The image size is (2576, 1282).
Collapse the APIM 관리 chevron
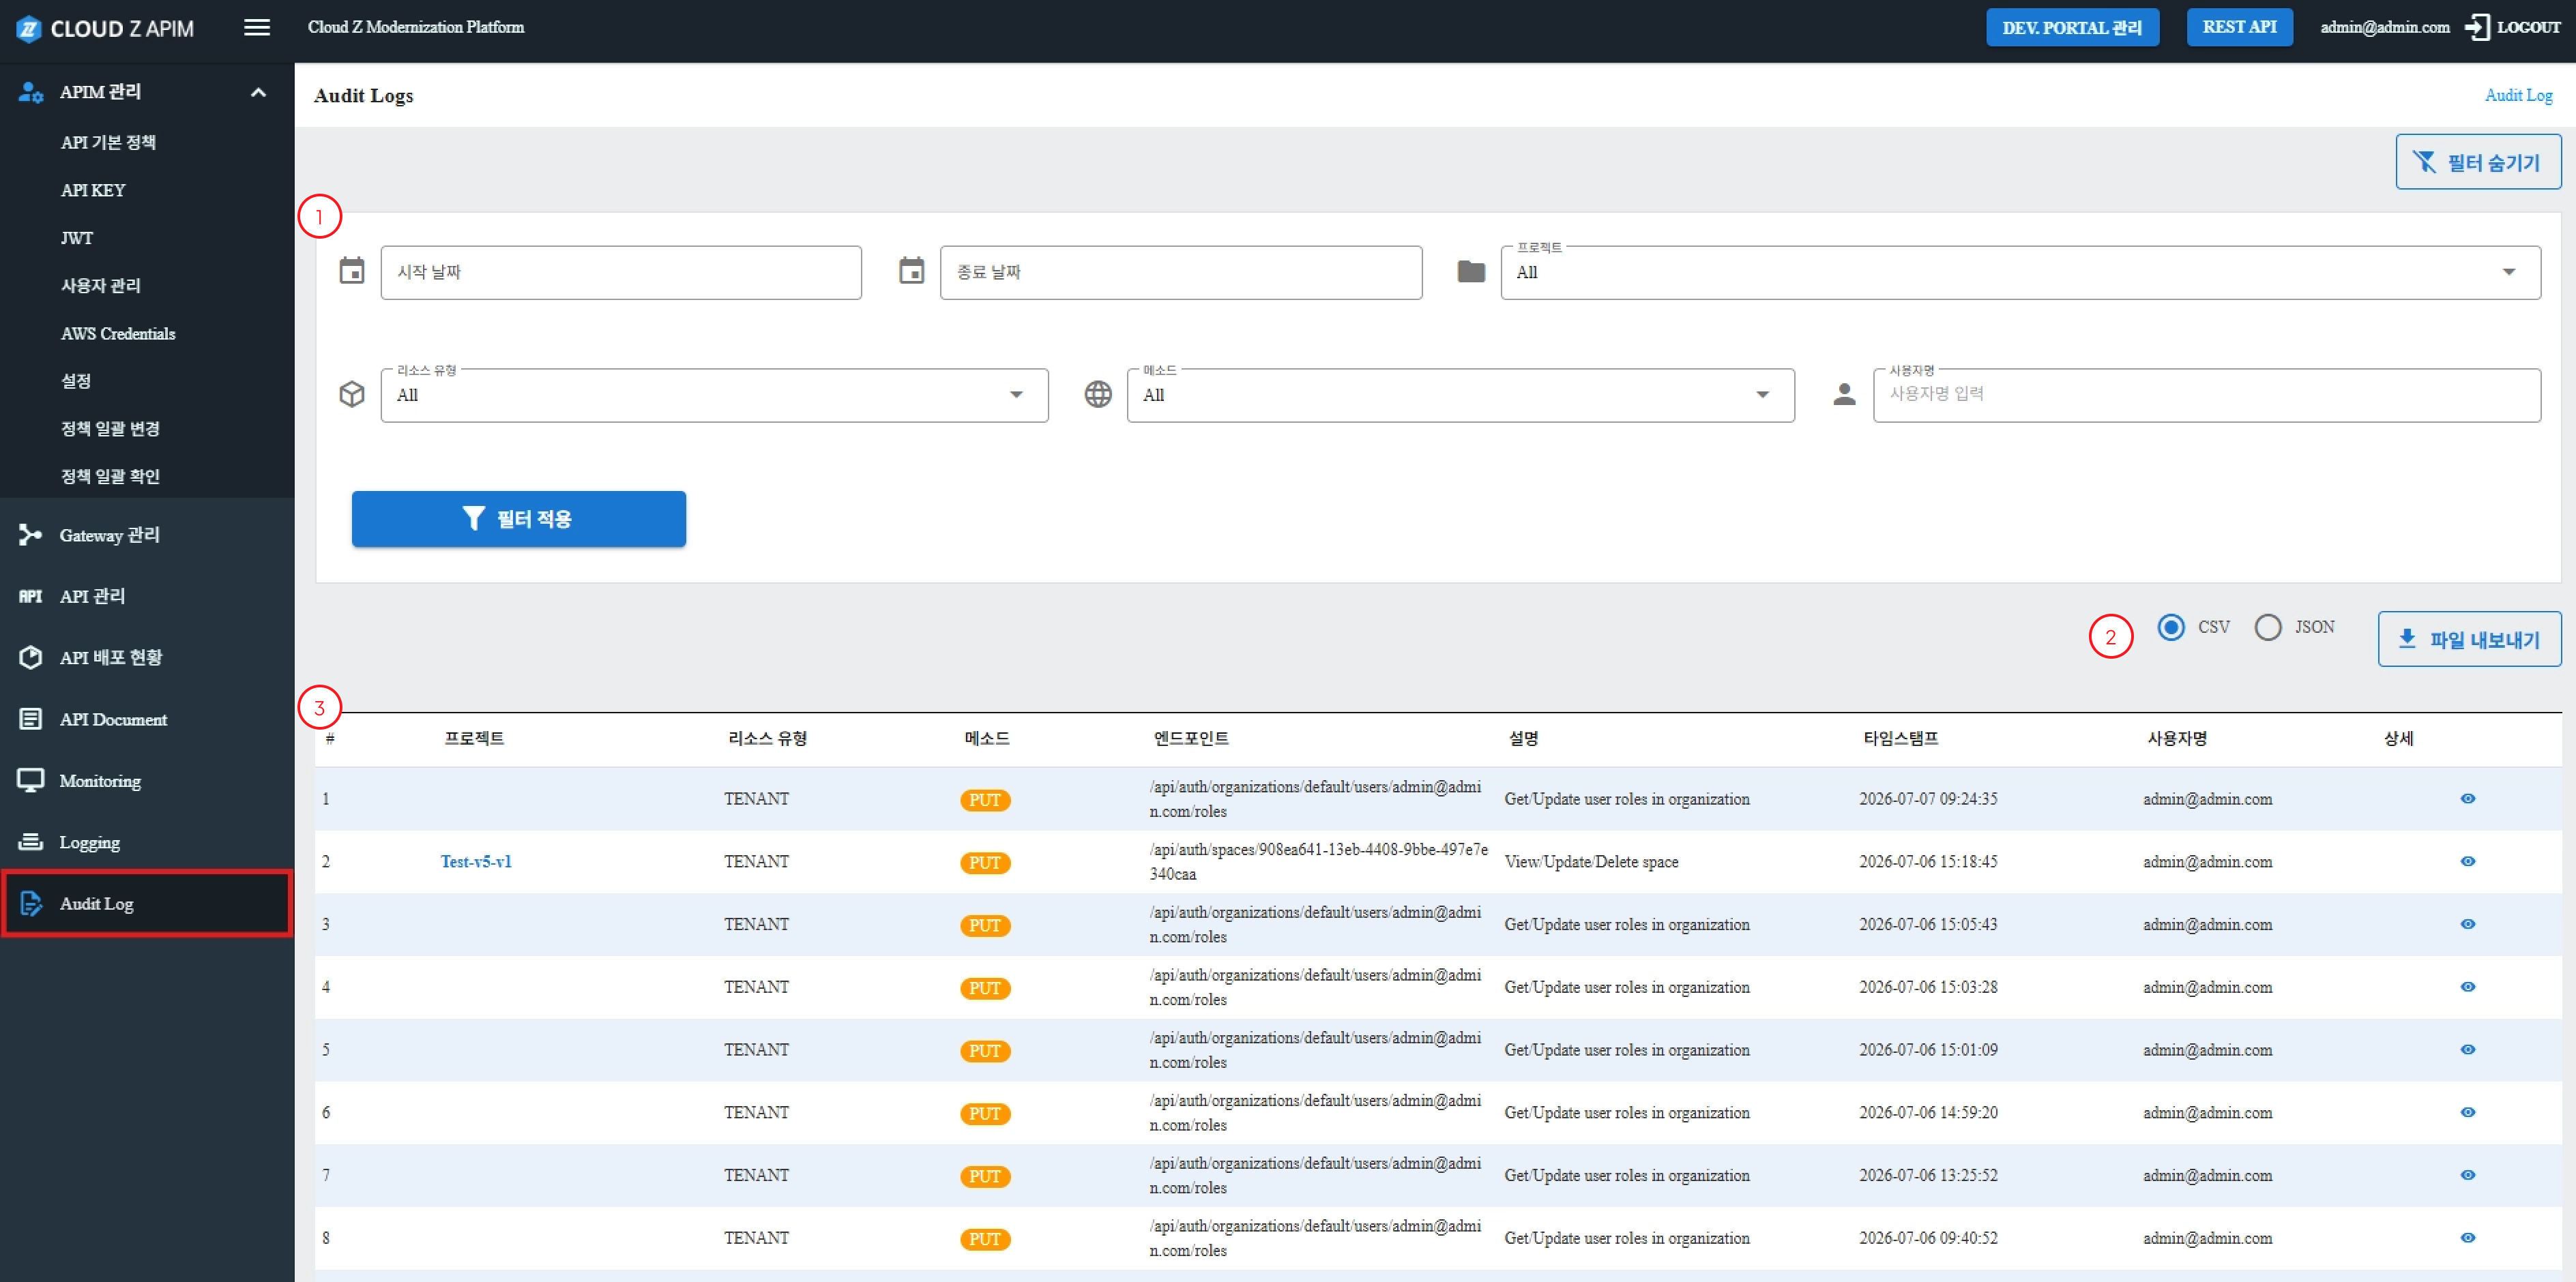(x=258, y=92)
